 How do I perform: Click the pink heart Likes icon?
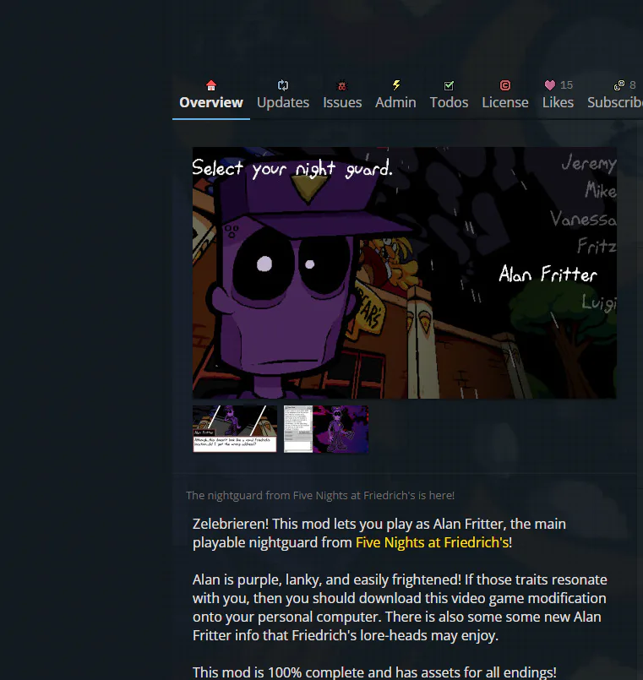(x=550, y=85)
